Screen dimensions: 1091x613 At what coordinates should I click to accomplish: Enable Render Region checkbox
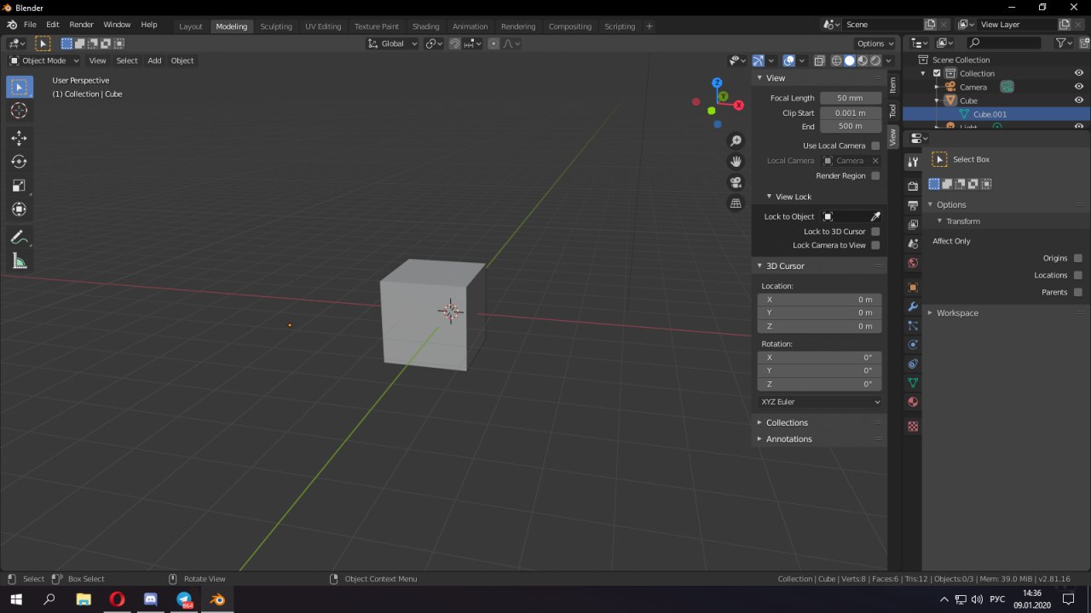point(875,175)
